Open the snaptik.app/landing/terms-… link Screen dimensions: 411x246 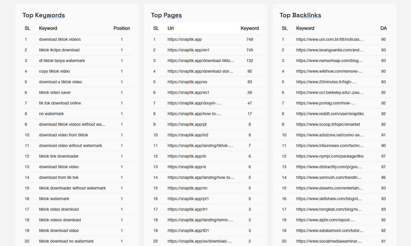200,220
